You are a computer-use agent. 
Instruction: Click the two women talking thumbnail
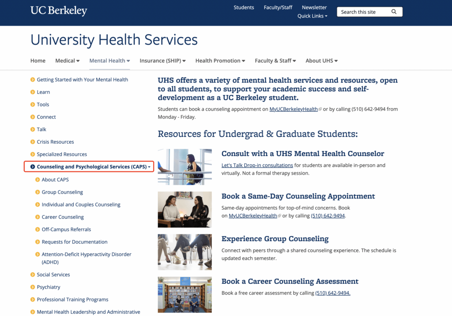[x=185, y=209]
